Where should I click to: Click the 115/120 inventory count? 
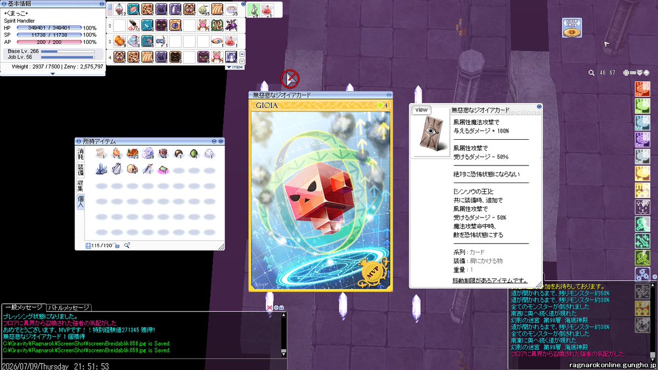click(x=101, y=245)
